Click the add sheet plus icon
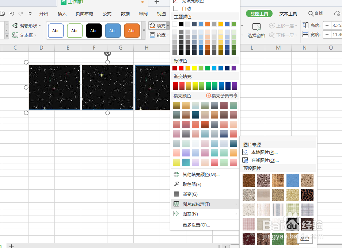 (12, 246)
